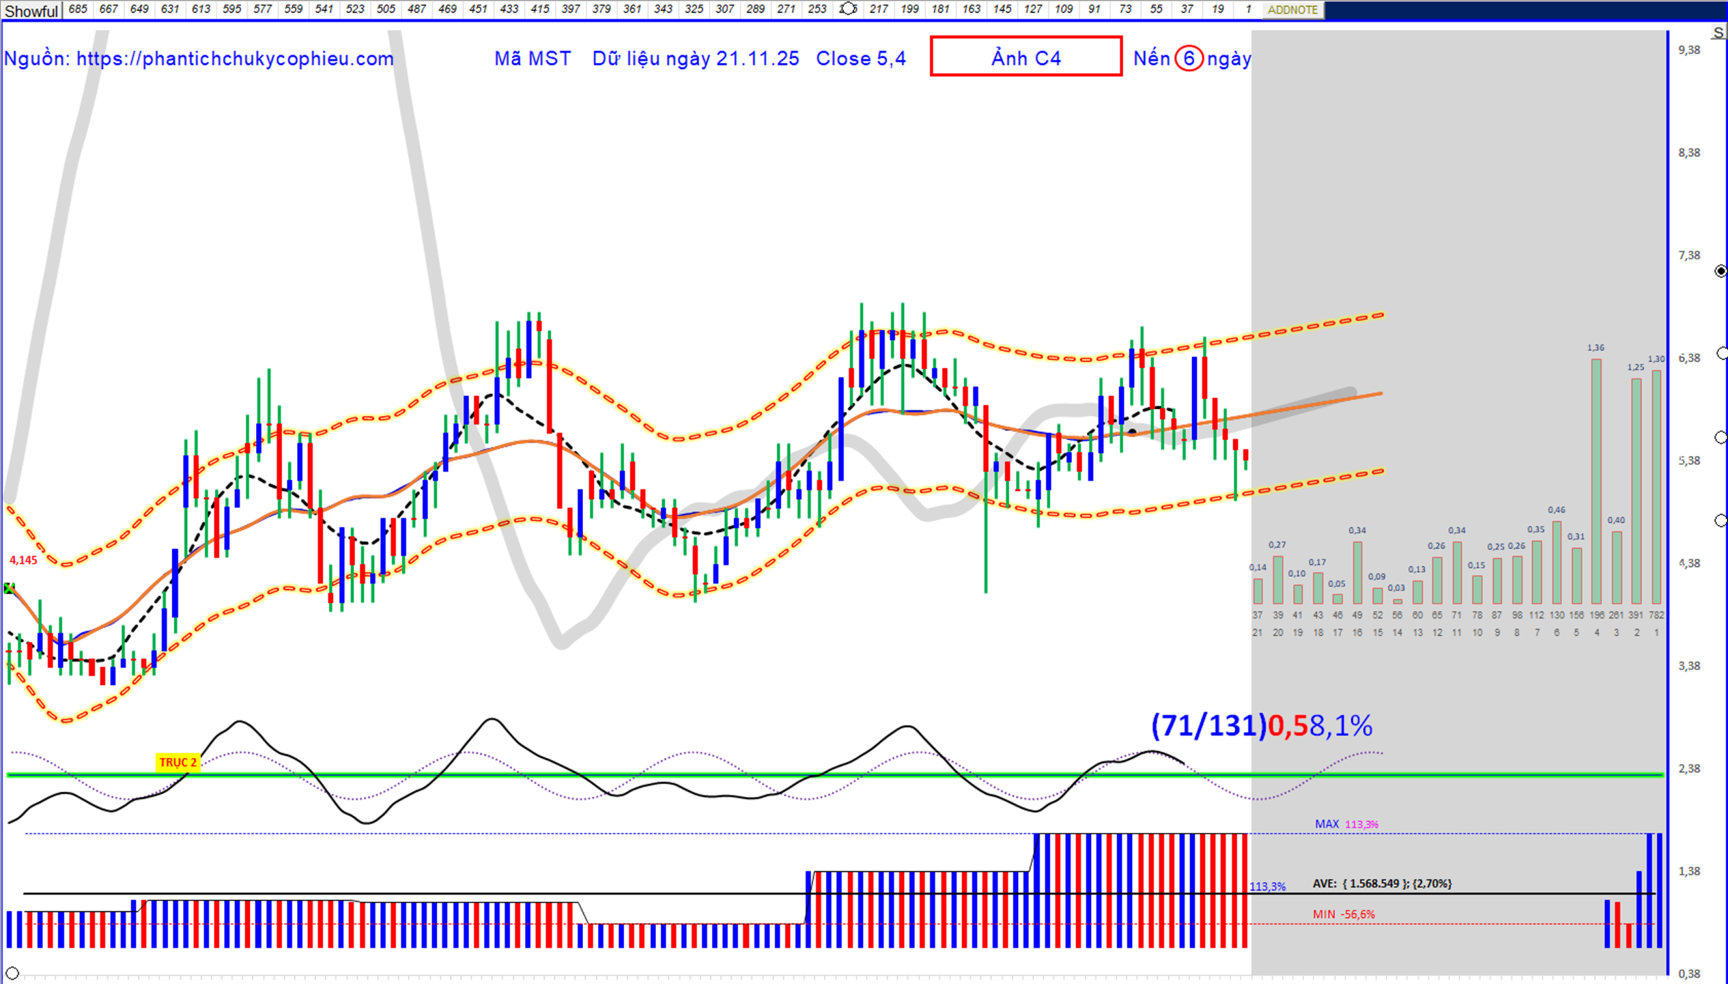Click the small S button at top right
The height and width of the screenshot is (984, 1728).
[1718, 32]
